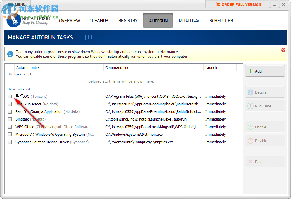Screen dimensions: 291x199
Task: Select Synaptics Pointing Device Driver entry name
Action: pyautogui.click(x=42, y=142)
